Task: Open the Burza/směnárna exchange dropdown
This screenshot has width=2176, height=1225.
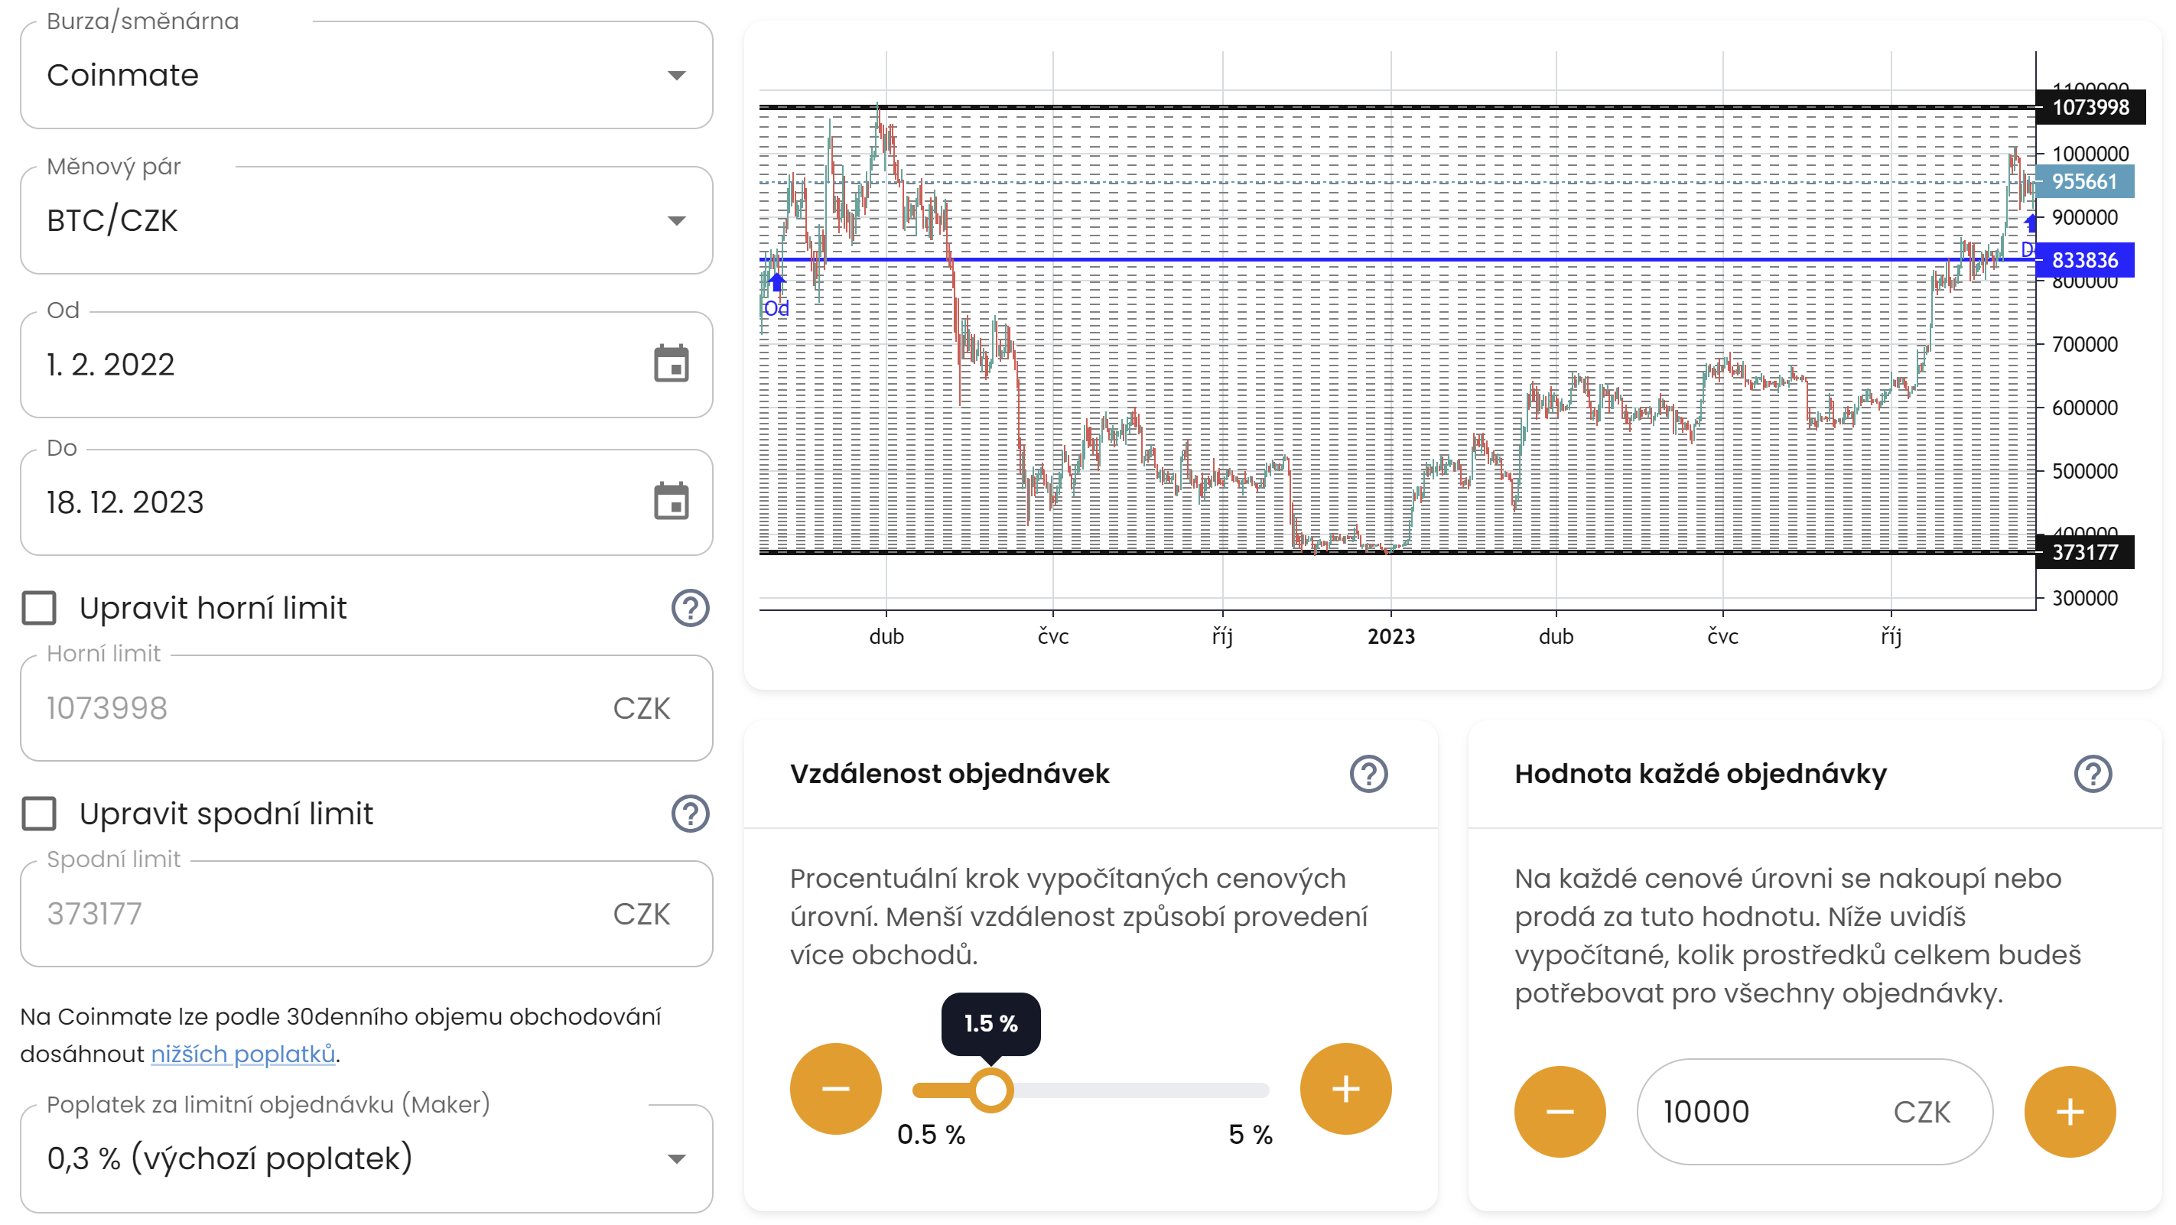Action: (676, 76)
